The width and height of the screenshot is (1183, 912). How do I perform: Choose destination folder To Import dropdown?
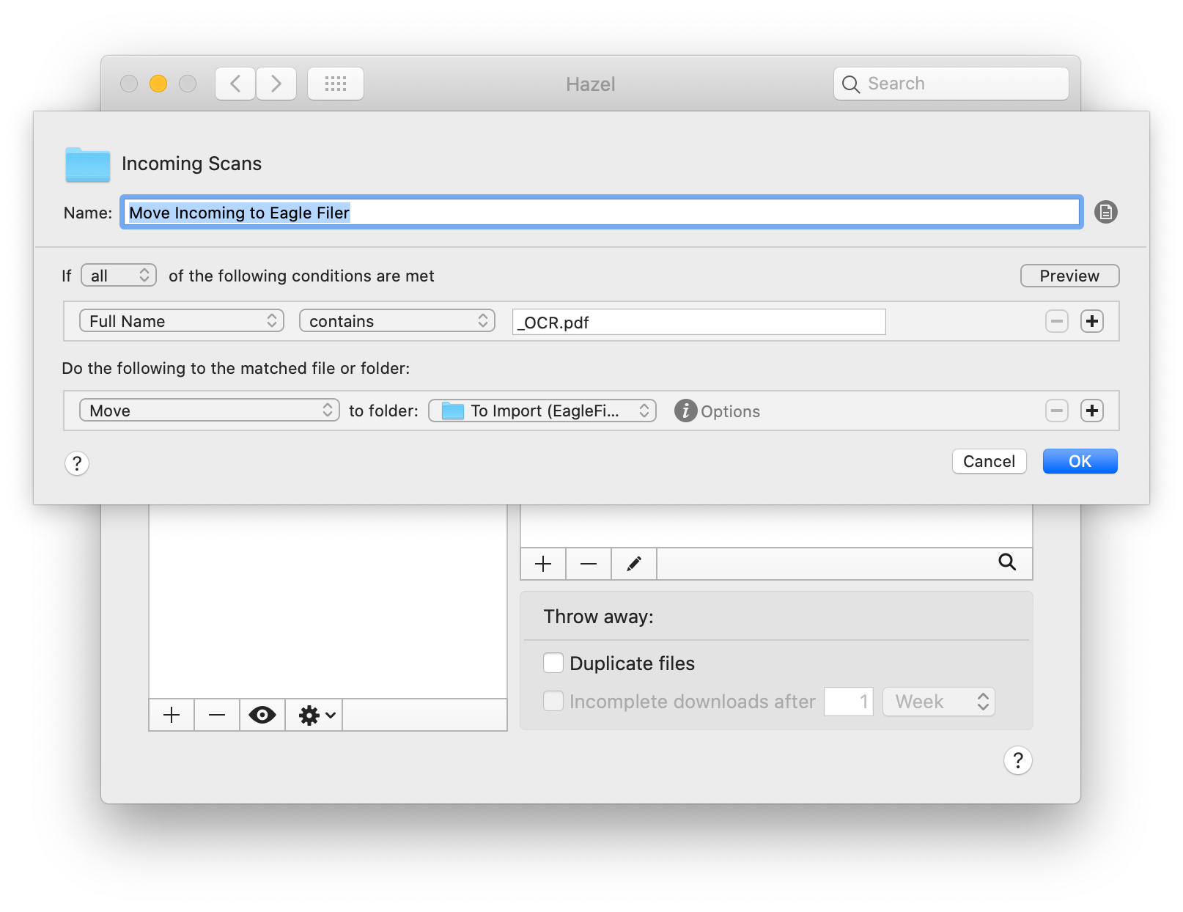(542, 411)
